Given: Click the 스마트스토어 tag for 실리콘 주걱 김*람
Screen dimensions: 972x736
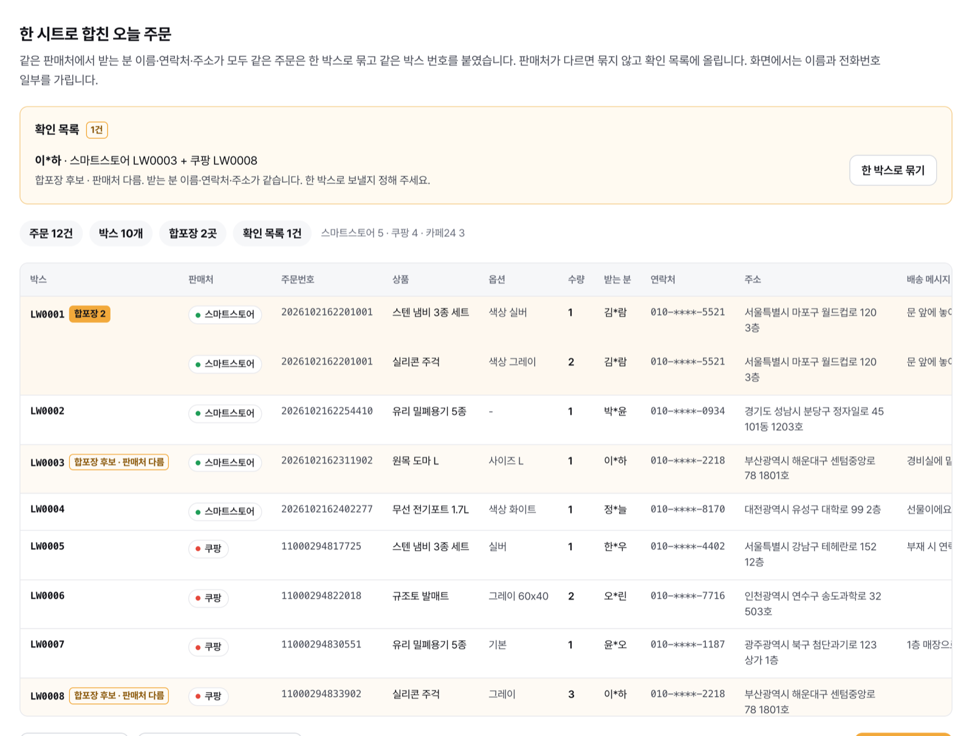Looking at the screenshot, I should click(225, 364).
